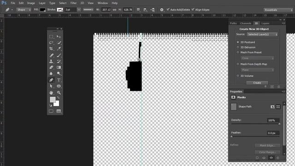295x166 pixels.
Task: Select the Rectangular Marquee tool
Action: pyautogui.click(x=51, y=37)
